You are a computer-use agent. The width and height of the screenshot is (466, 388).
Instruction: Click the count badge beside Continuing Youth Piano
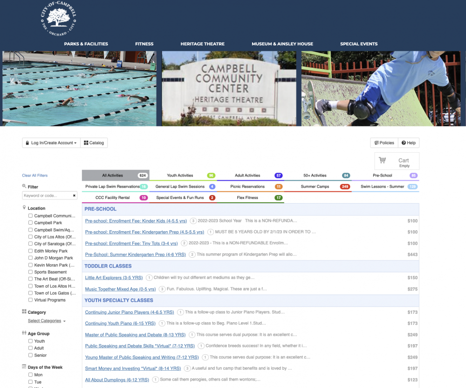pyautogui.click(x=162, y=324)
